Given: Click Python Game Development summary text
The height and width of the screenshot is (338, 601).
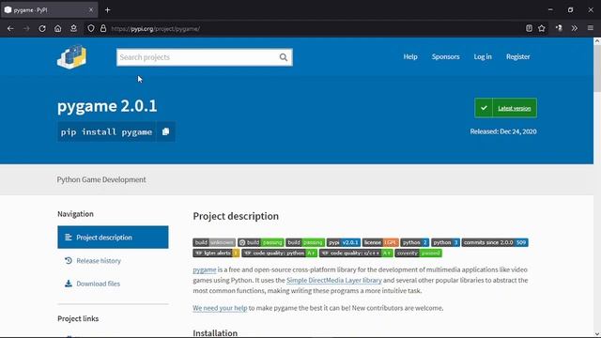Looking at the screenshot, I should 101,179.
